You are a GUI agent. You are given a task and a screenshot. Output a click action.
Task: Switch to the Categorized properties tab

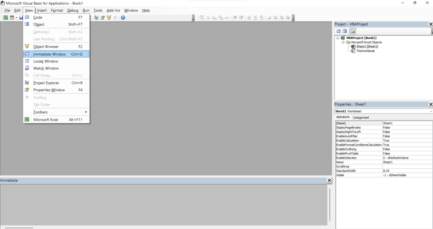[x=361, y=117]
